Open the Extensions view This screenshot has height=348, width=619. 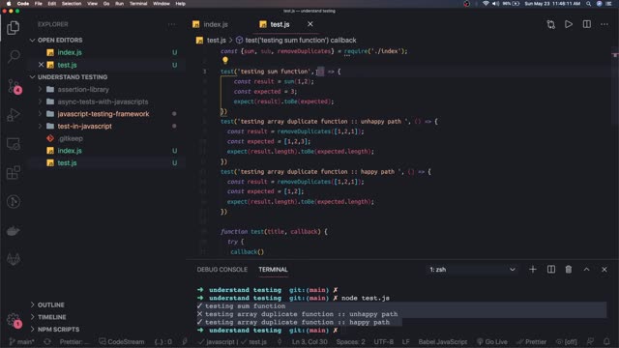pyautogui.click(x=14, y=173)
